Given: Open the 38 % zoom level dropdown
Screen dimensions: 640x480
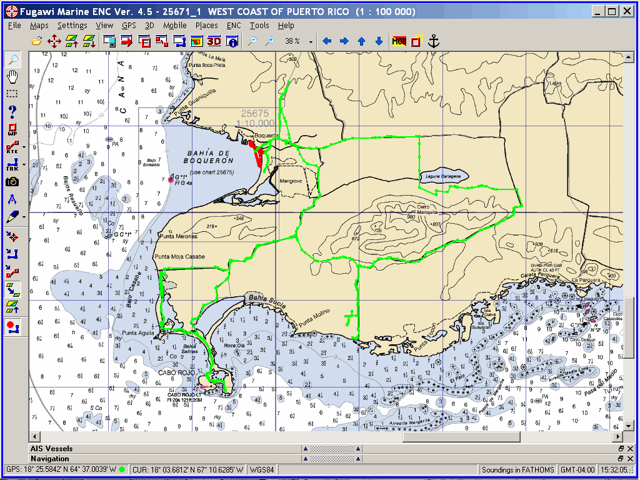Looking at the screenshot, I should coord(311,42).
